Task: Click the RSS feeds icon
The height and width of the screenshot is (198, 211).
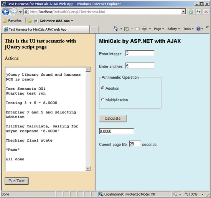Action: coord(126,29)
